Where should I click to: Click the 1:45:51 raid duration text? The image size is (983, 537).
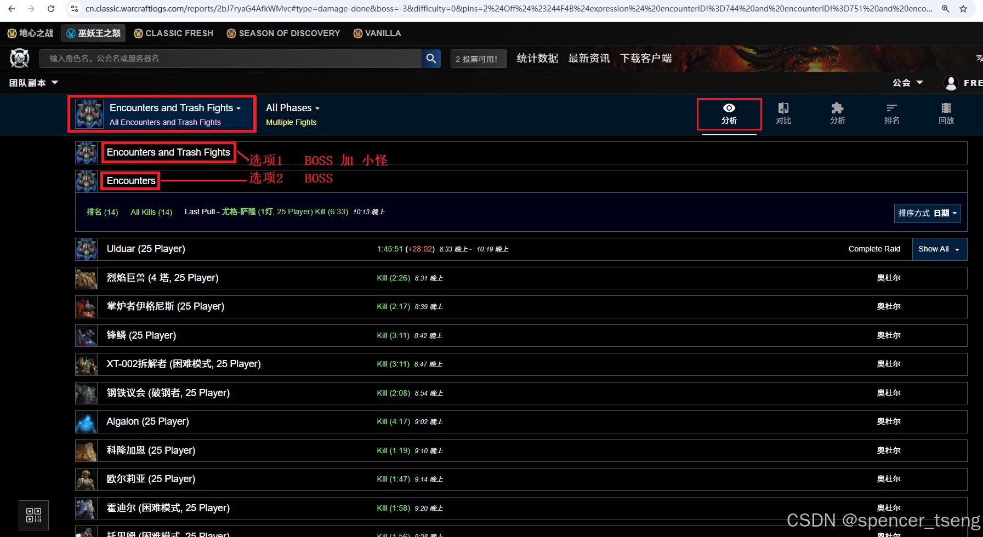[x=390, y=249]
